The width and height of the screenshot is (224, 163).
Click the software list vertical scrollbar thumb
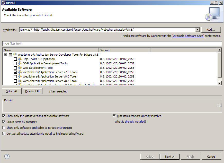coord(219,64)
